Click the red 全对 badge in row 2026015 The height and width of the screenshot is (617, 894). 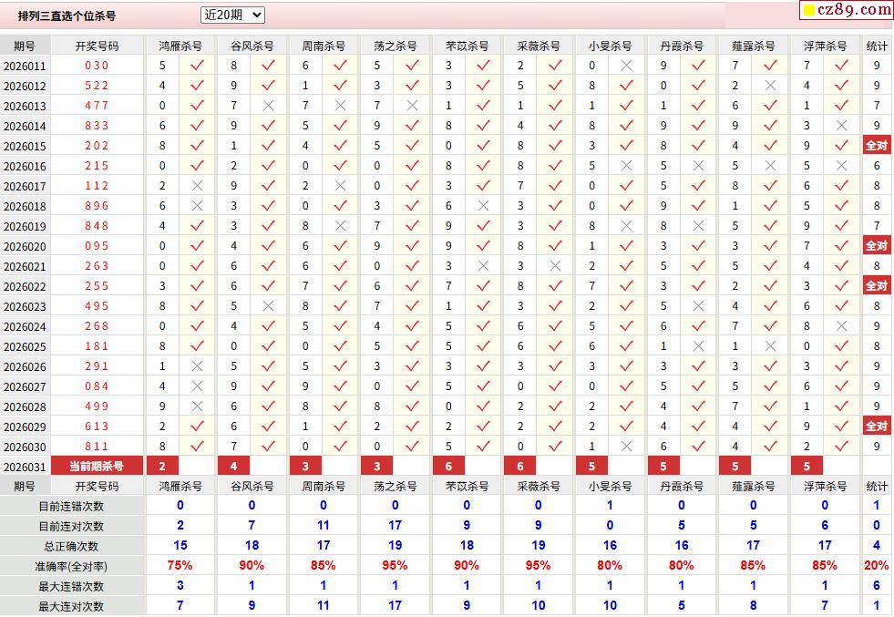[x=877, y=146]
